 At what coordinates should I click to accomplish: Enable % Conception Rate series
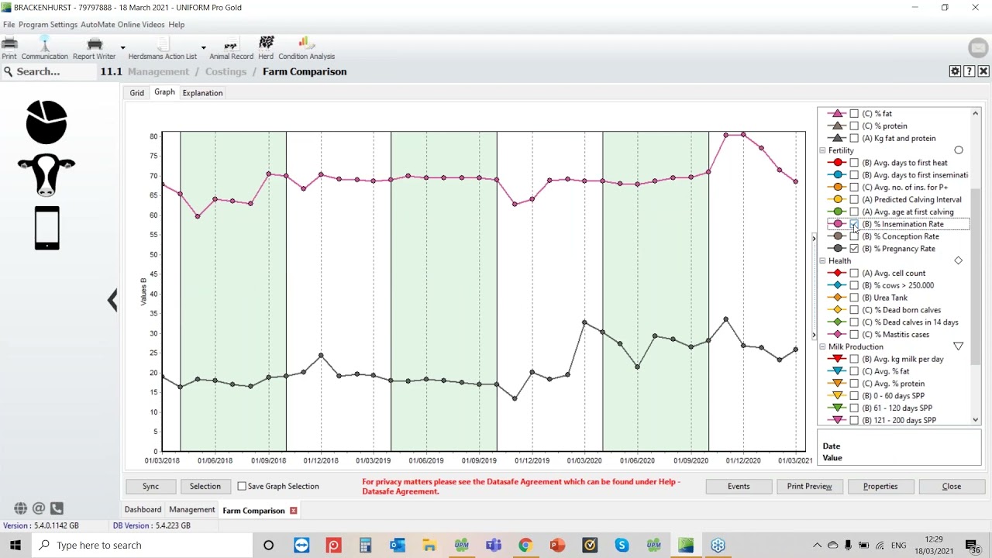854,236
